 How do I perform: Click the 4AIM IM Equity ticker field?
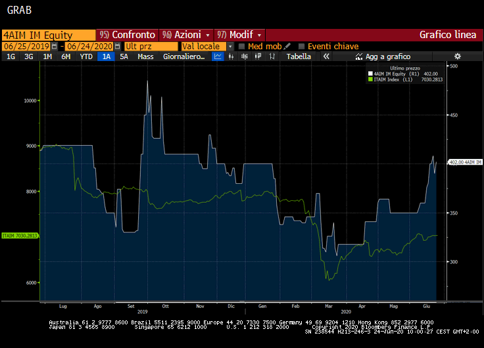[47, 34]
